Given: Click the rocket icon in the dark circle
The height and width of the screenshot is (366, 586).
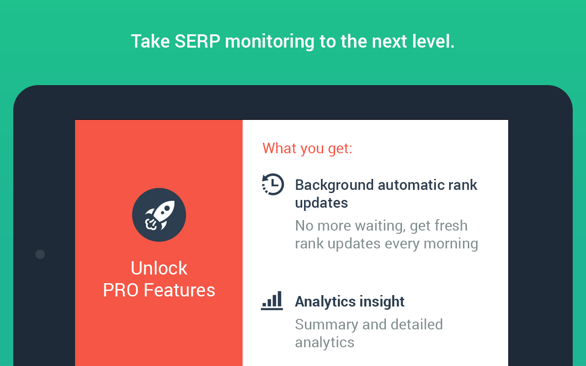Looking at the screenshot, I should coord(159,215).
